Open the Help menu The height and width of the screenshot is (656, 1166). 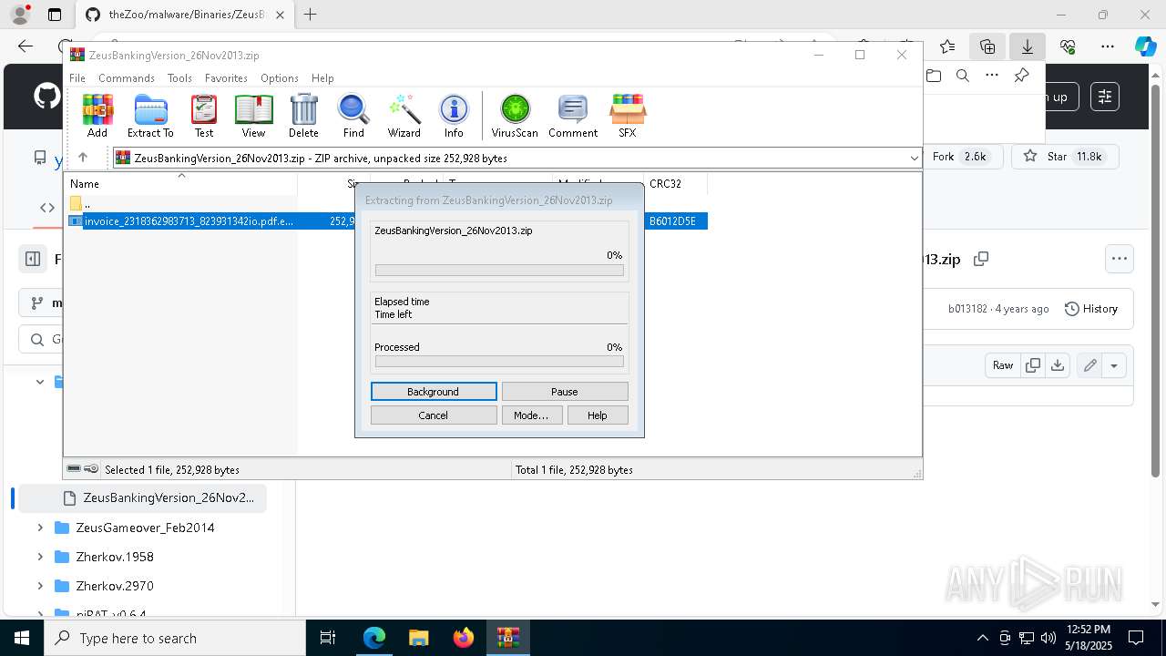point(322,78)
